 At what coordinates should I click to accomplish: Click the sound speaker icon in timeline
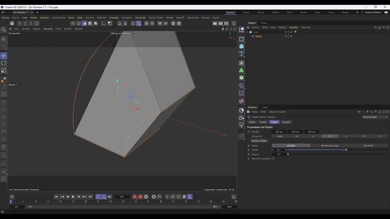[110, 196]
